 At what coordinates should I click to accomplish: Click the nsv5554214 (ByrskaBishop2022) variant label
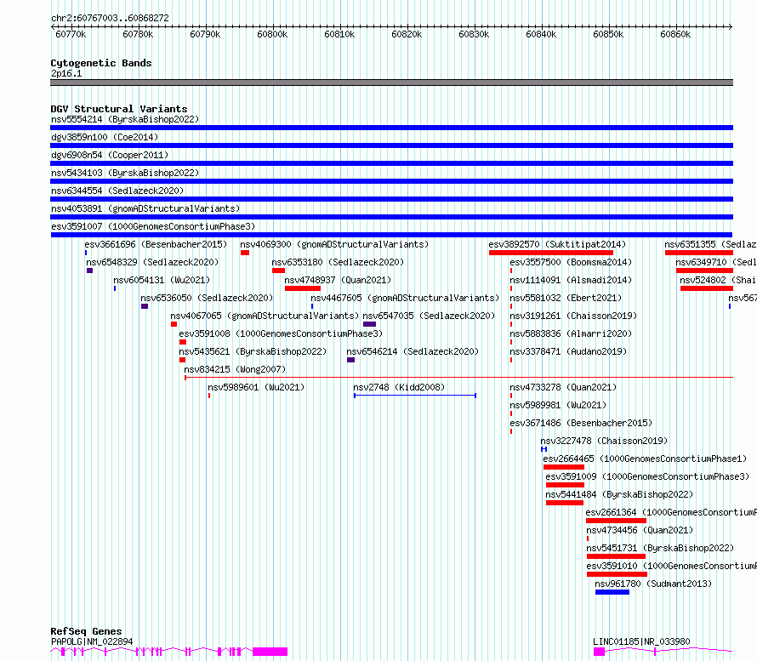coord(125,119)
